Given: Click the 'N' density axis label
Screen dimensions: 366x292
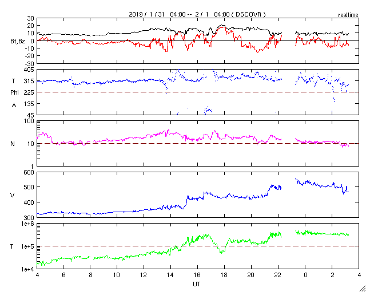Looking at the screenshot, I should point(13,144).
